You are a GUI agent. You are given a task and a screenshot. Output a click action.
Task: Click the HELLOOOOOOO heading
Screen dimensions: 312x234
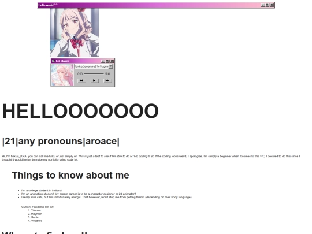point(80,111)
